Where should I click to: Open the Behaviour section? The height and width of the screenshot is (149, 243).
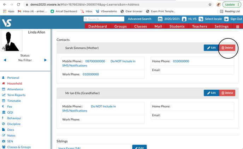(x=14, y=118)
